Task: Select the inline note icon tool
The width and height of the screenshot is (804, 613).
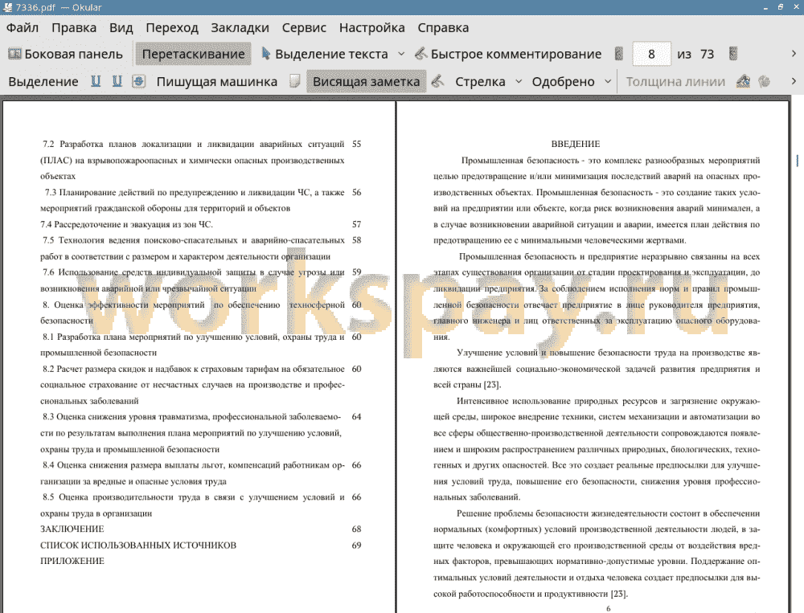Action: [x=295, y=81]
